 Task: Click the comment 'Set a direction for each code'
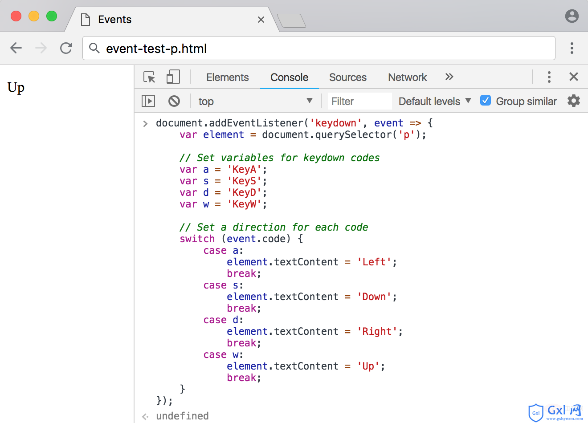tap(274, 227)
